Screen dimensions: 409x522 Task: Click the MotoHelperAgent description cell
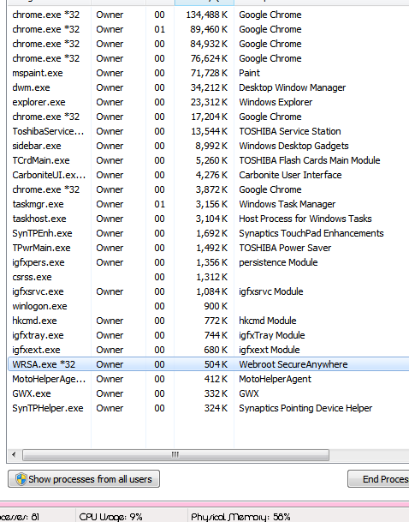click(x=276, y=379)
